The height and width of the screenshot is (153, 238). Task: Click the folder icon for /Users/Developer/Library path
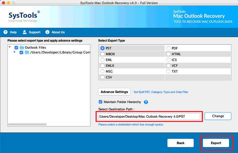point(27,52)
